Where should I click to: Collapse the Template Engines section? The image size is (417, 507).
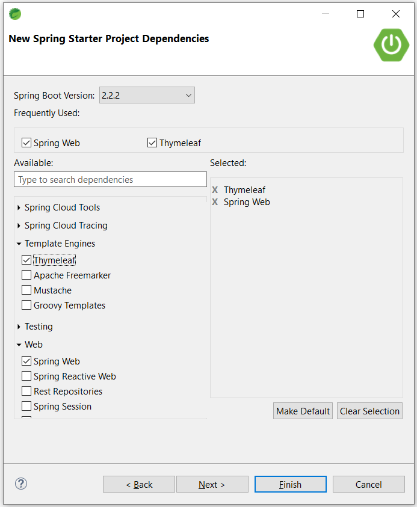19,244
